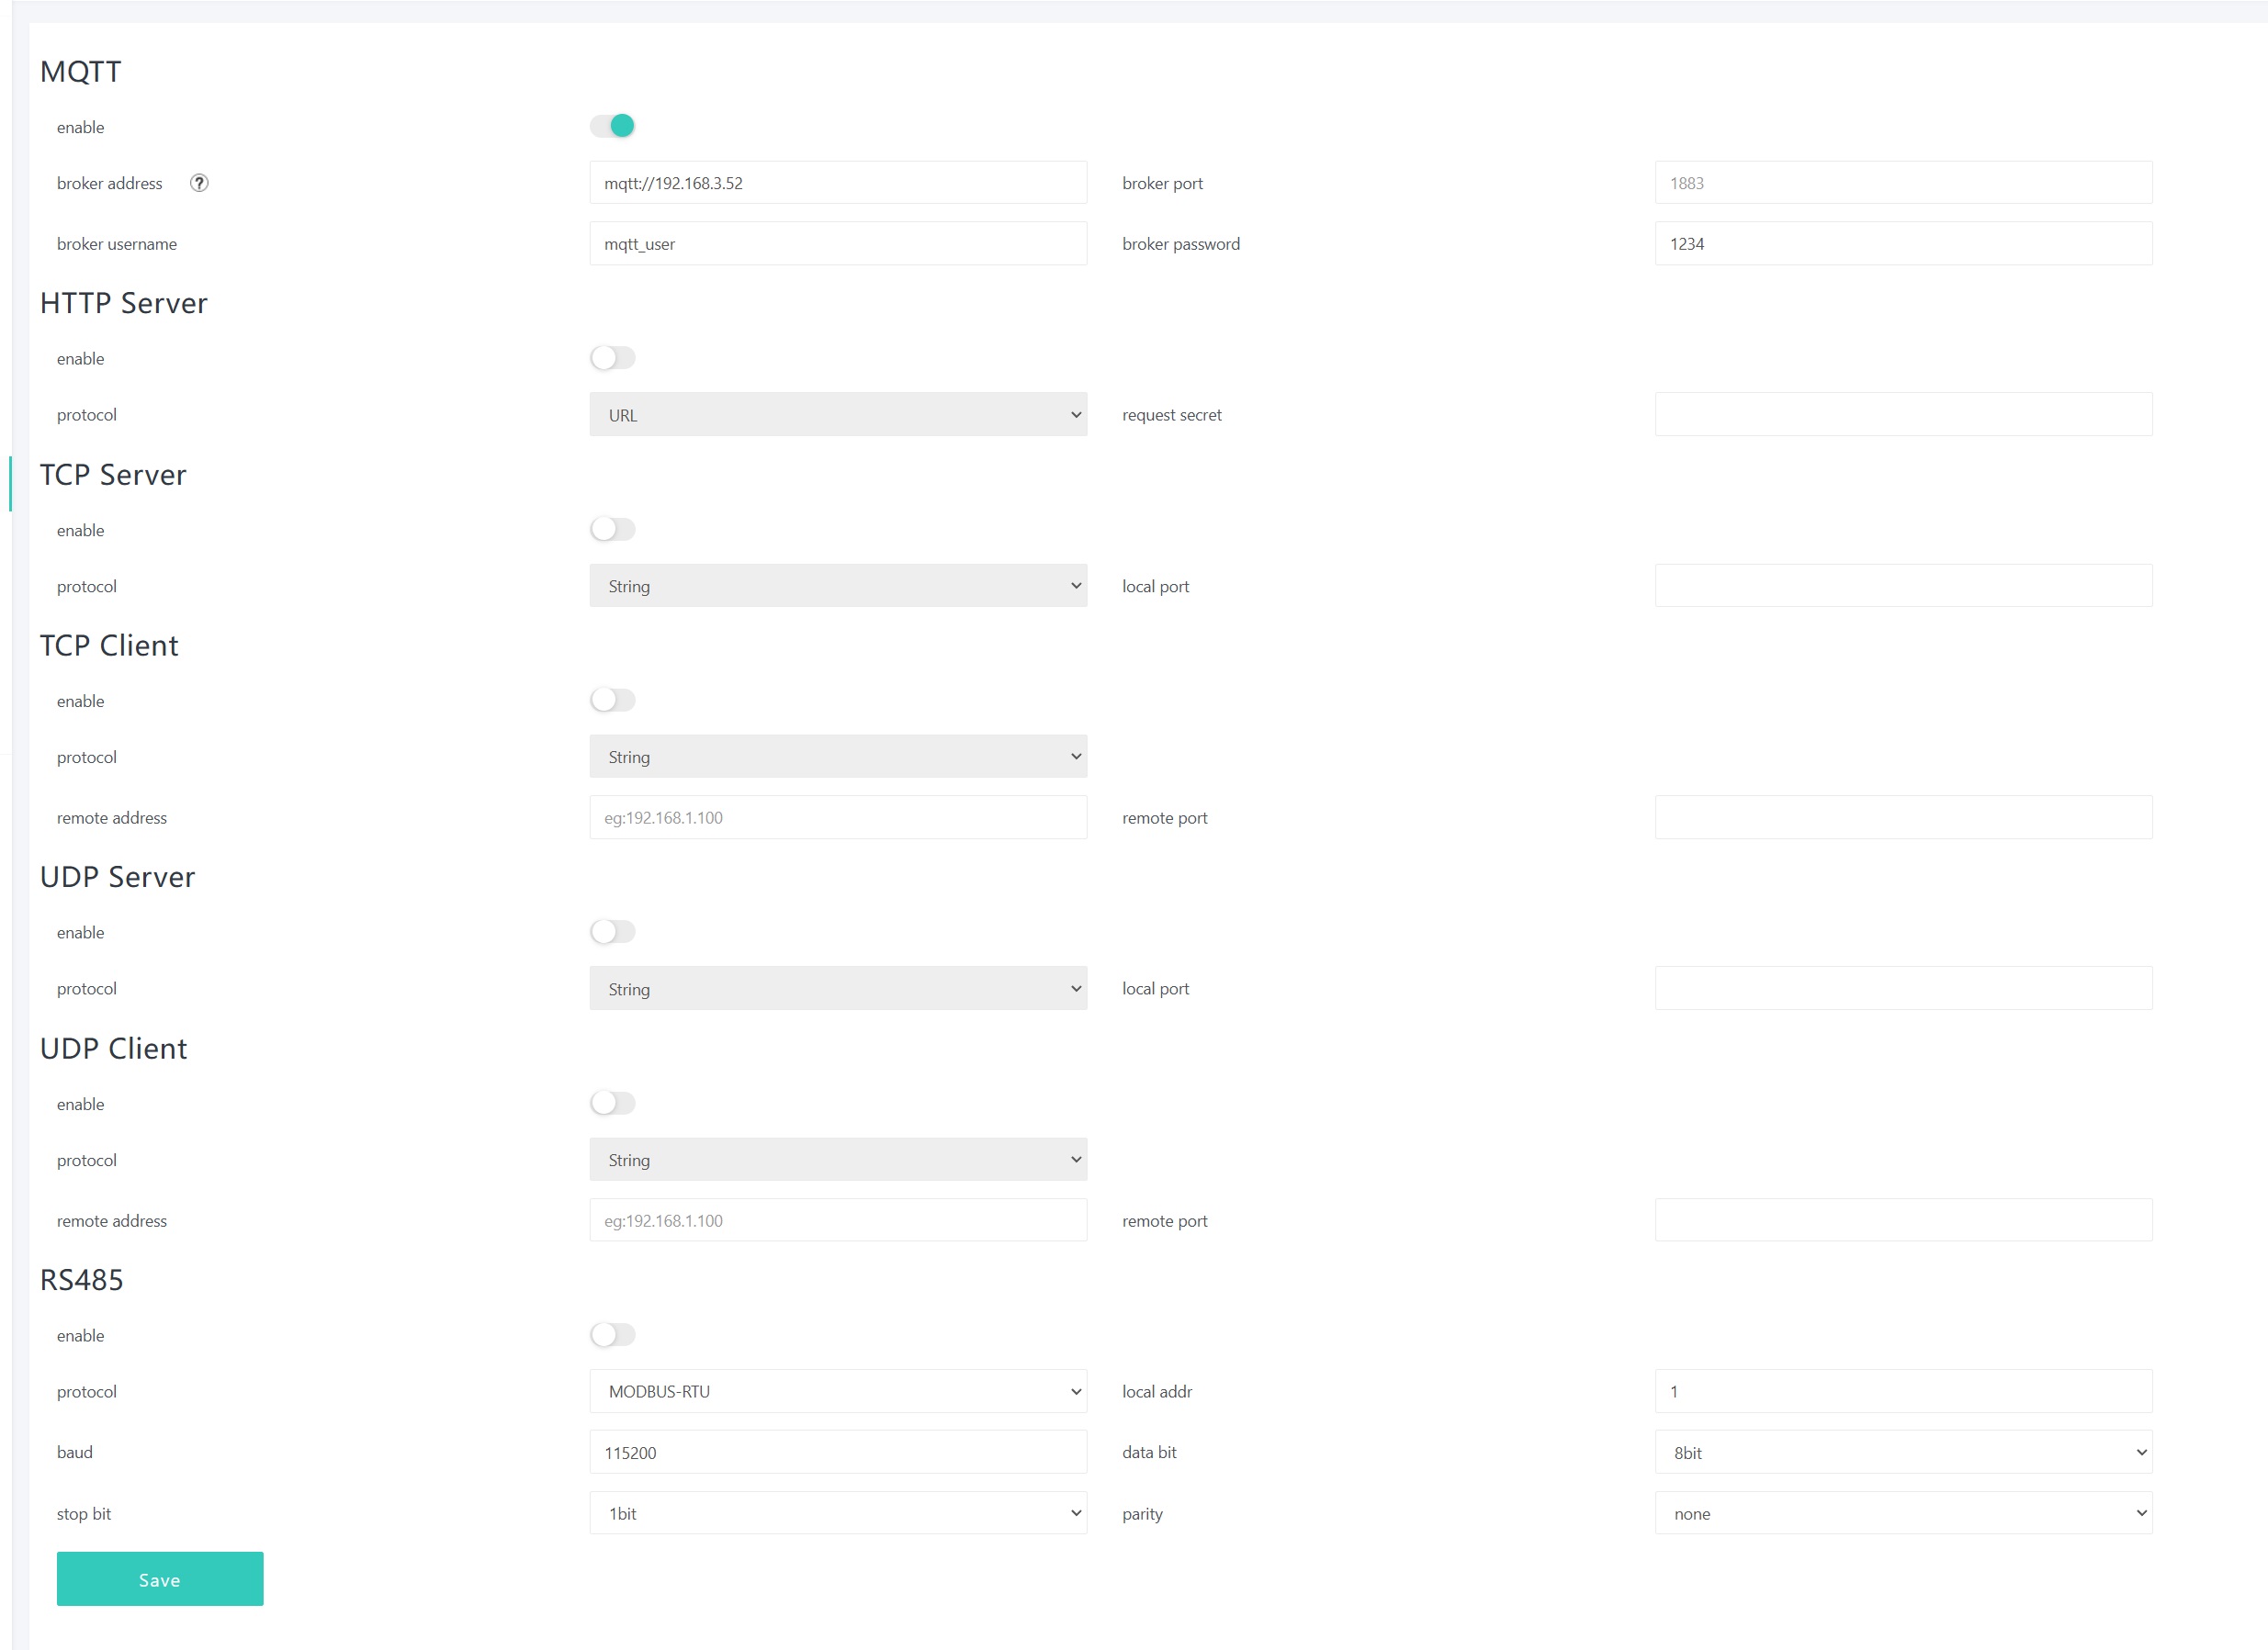The height and width of the screenshot is (1650, 2268).
Task: Expand the stop bit 1bit dropdown
Action: tap(837, 1513)
